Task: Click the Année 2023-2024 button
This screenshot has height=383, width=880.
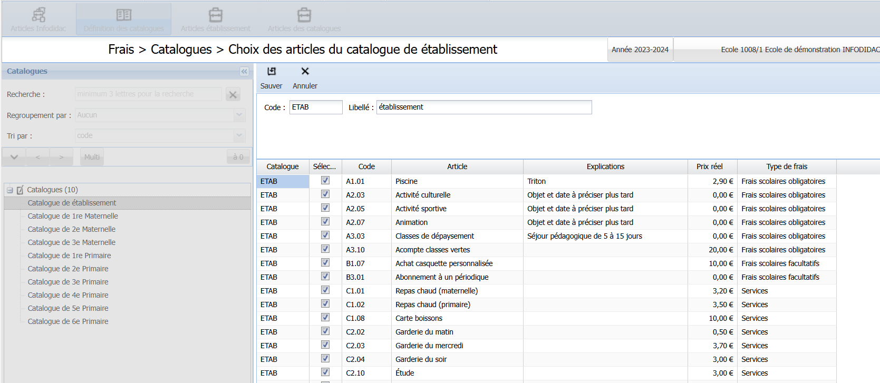Action: pyautogui.click(x=640, y=50)
